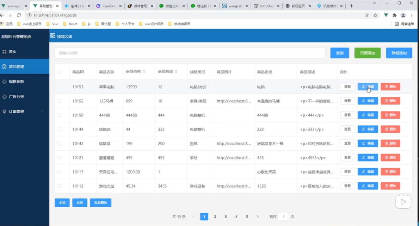The image size is (420, 226).
Task: Check the box for product 10144 她她她
Action: click(60, 130)
